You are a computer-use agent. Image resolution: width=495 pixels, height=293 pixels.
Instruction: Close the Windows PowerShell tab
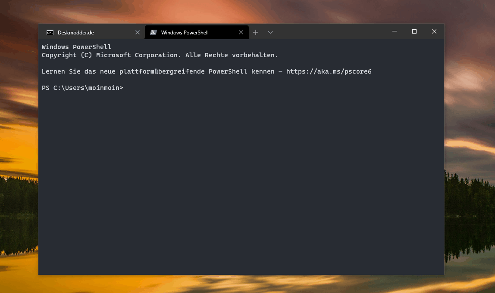241,32
